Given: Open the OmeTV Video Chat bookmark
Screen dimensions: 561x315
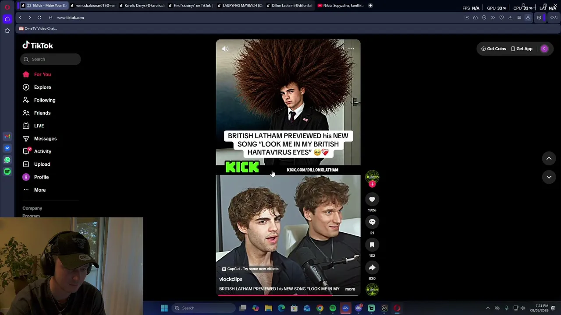Looking at the screenshot, I should click(38, 28).
